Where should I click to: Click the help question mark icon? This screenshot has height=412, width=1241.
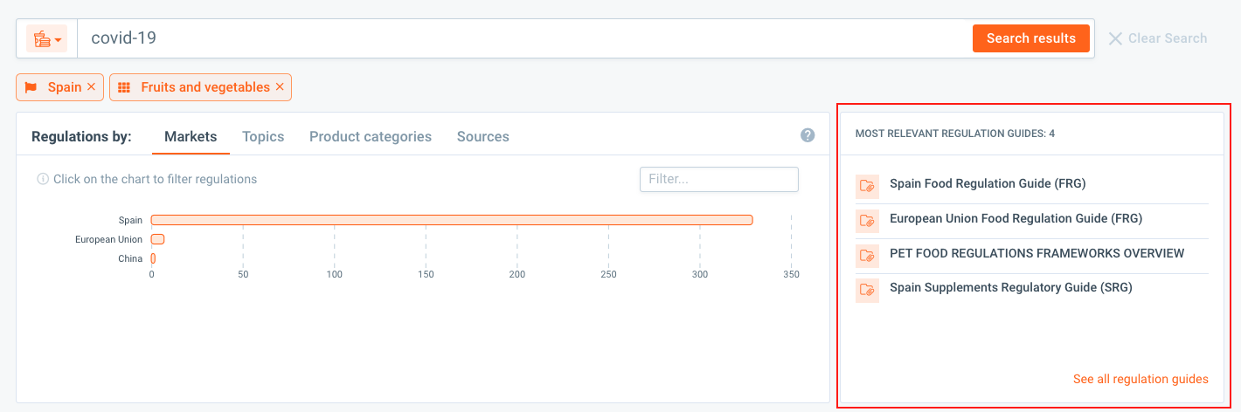point(808,135)
